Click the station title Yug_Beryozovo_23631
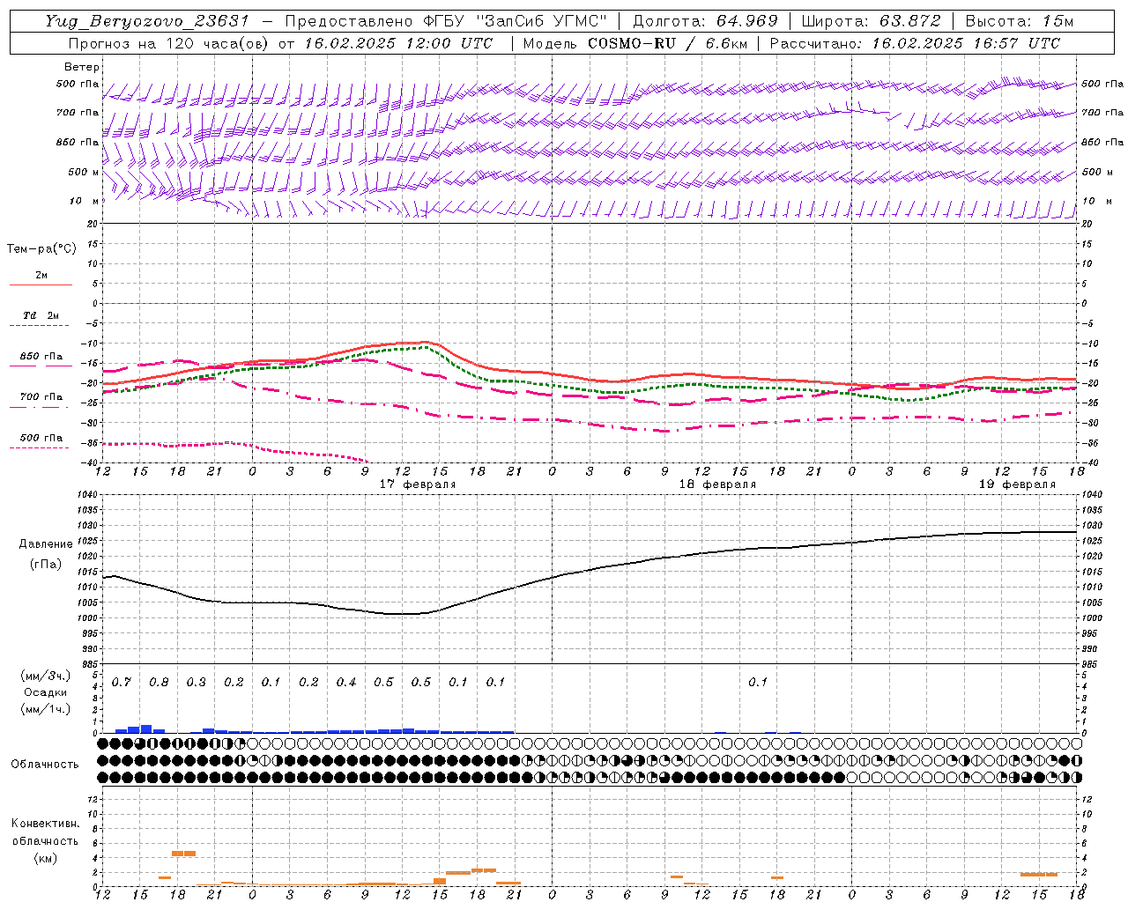1128x902 pixels. 147,21
